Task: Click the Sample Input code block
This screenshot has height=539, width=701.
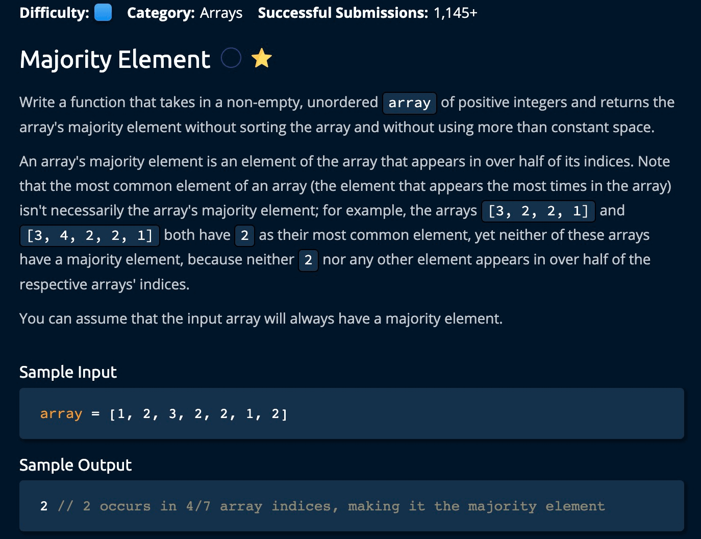Action: (x=352, y=413)
